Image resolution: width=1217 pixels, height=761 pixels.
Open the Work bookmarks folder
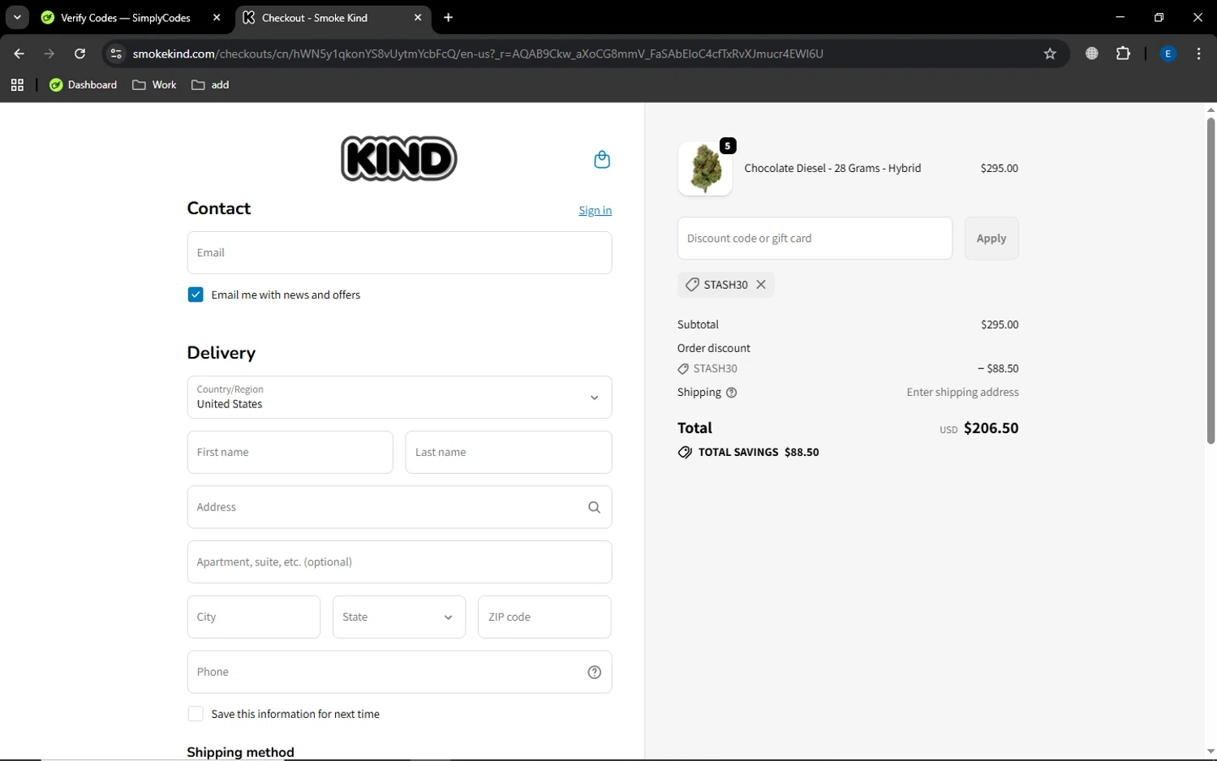154,84
